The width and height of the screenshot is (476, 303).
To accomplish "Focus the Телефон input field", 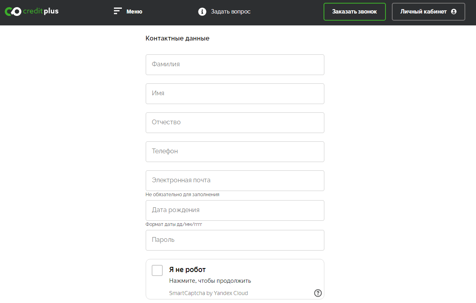I will pos(235,152).
